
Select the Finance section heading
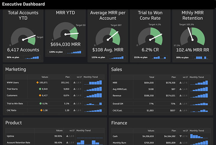[119, 123]
